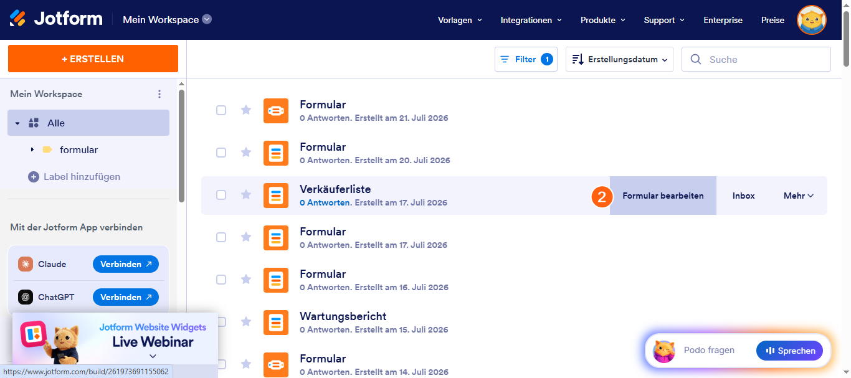Open the Inbox of Verkäuferliste
This screenshot has width=851, height=378.
tap(743, 196)
